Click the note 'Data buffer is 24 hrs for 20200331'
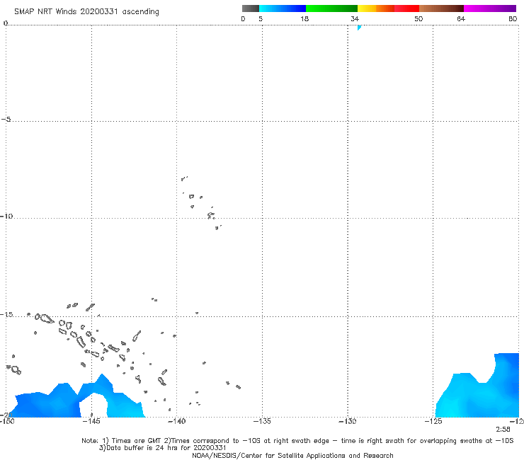Viewport: 524px width, 460px height. click(x=166, y=448)
